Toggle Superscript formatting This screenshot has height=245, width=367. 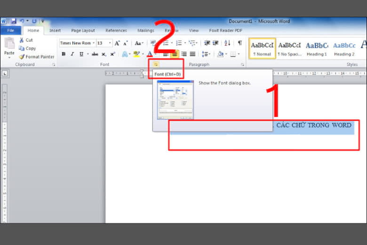(x=112, y=54)
